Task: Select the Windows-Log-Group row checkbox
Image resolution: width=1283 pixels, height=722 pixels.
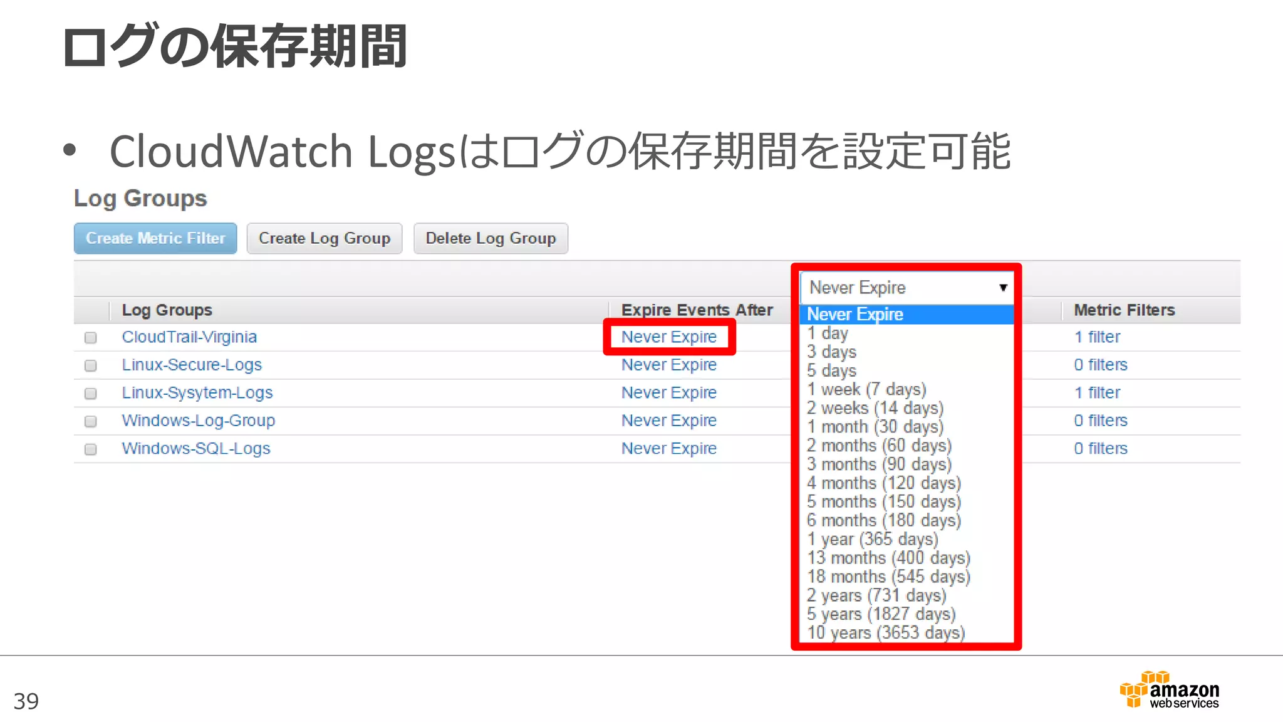Action: tap(91, 421)
